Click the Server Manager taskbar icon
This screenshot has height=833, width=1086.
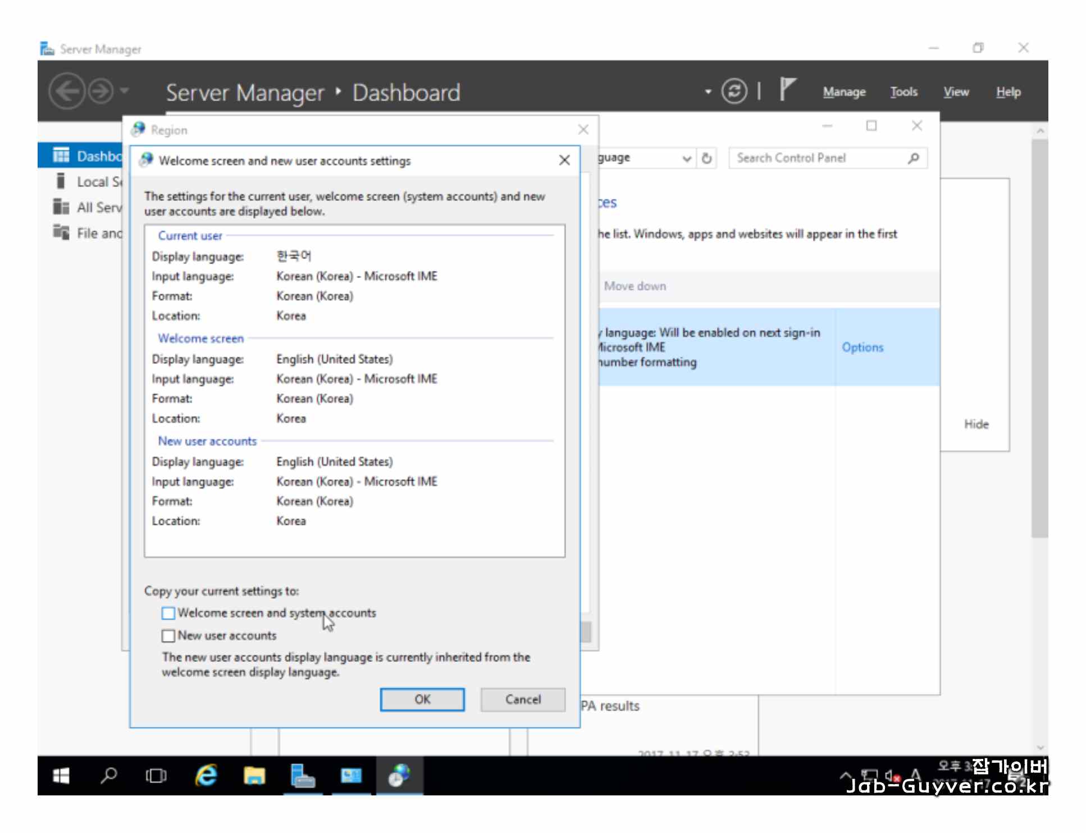coord(302,776)
